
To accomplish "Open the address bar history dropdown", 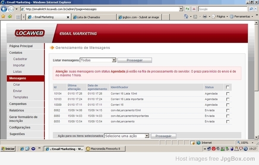I will [181, 9].
